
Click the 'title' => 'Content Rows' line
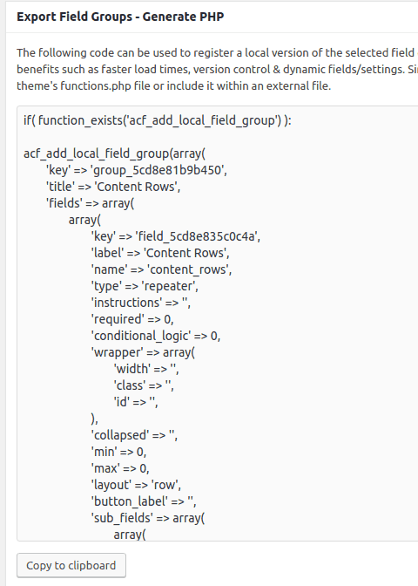113,187
